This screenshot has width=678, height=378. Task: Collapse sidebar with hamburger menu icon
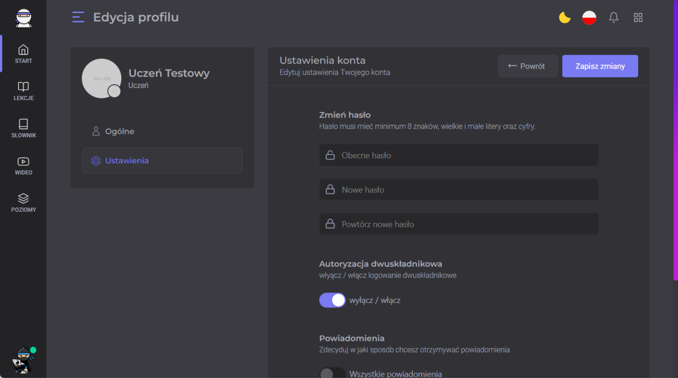[x=78, y=17]
